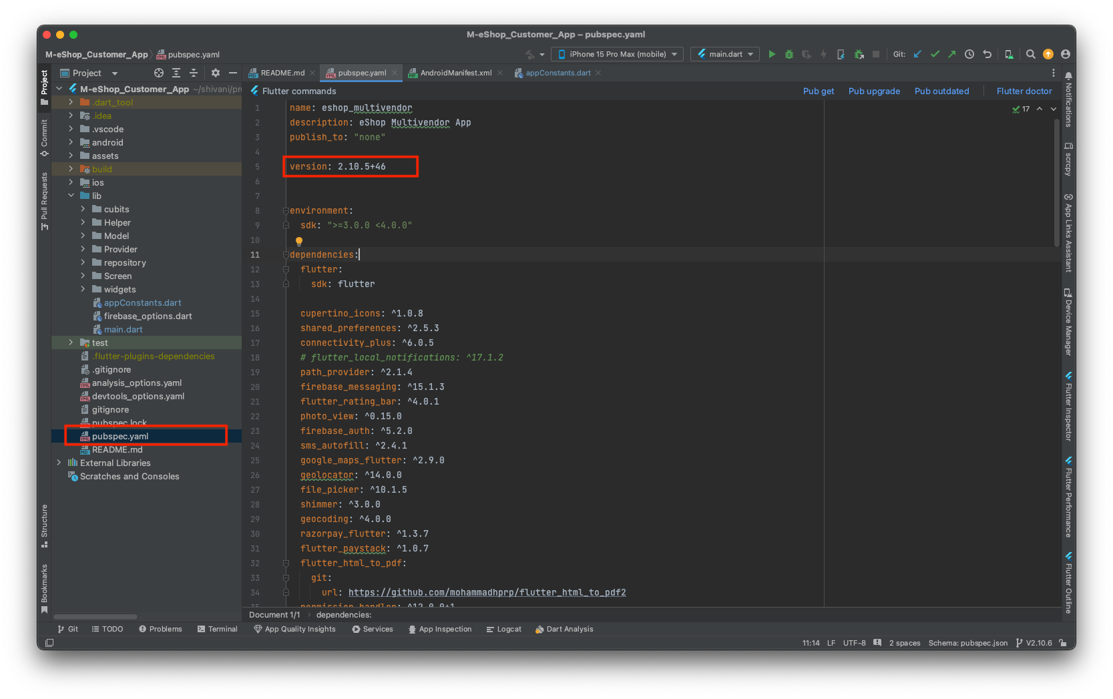Go to previous highlighted problem arrow
Viewport: 1113px width, 699px height.
tap(1040, 109)
